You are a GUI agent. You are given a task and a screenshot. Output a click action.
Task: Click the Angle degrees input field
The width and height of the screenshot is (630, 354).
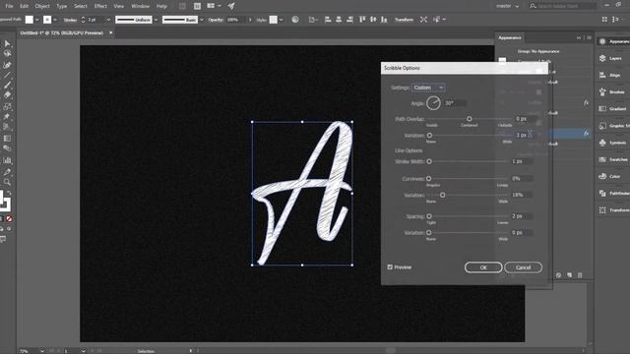click(x=455, y=103)
